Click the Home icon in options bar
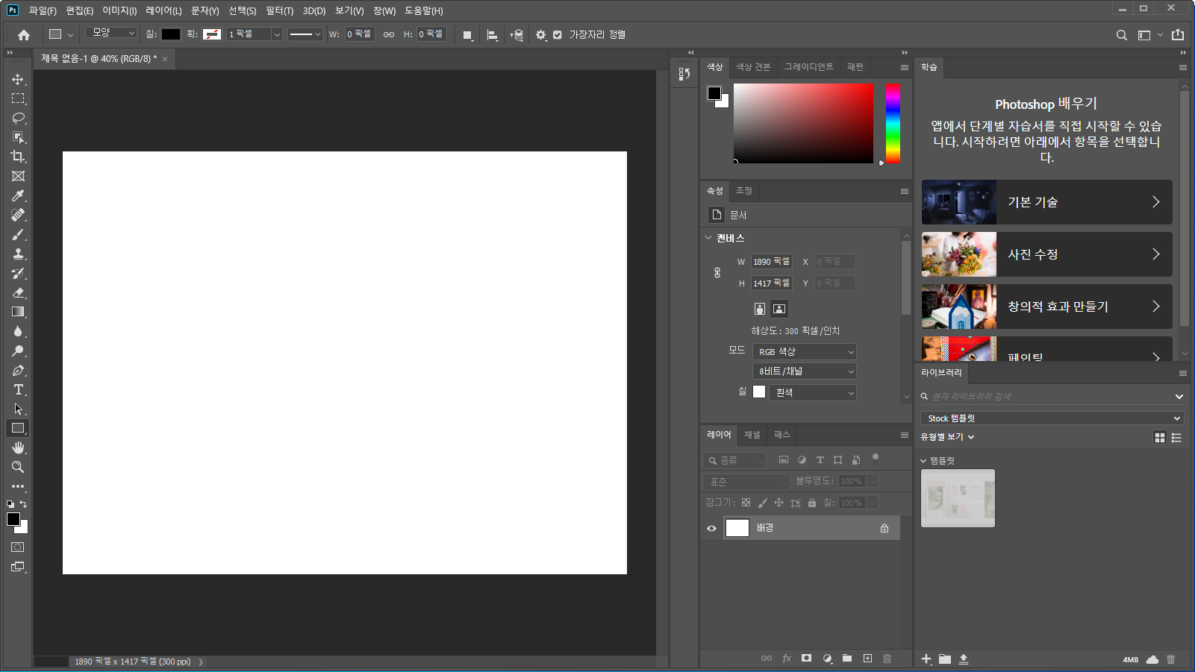This screenshot has width=1195, height=672. (24, 35)
